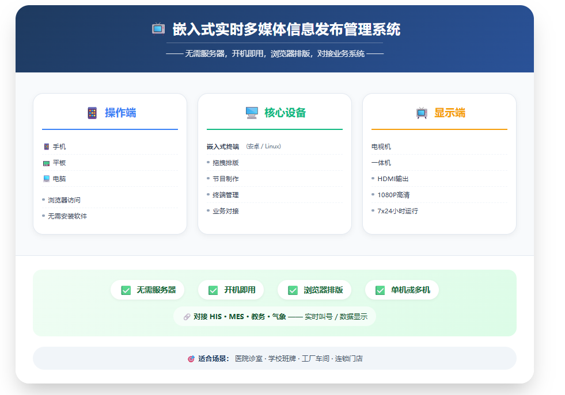This screenshot has width=565, height=395.
Task: Click the 浏览器排版 pill label
Action: pos(323,290)
